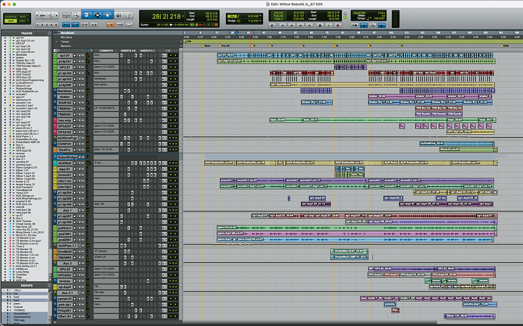
Task: Record-enable the bas.cmp track
Action: tap(74, 120)
